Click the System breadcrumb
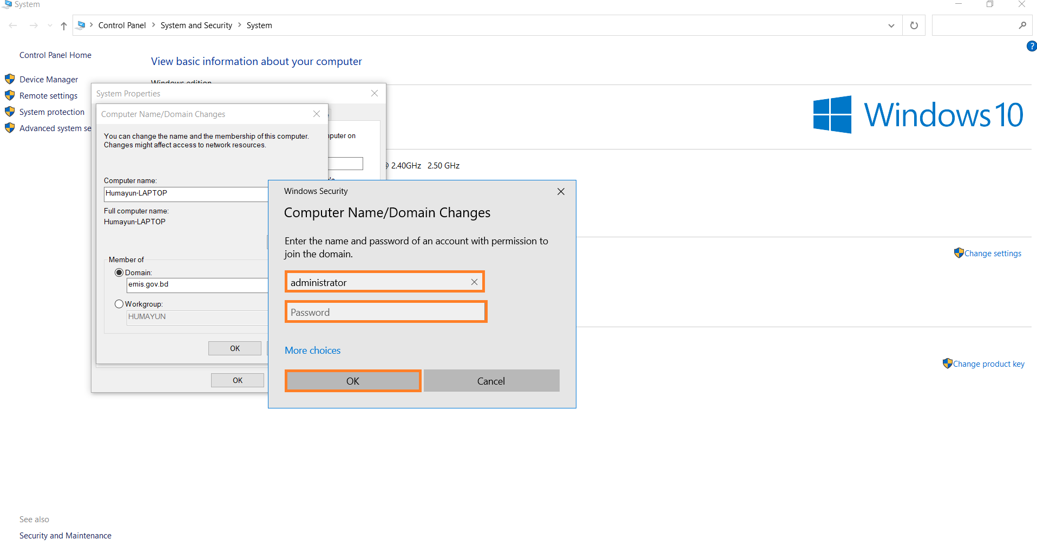1037x552 pixels. coord(259,25)
